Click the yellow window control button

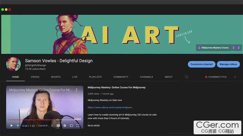(x=6, y=10)
